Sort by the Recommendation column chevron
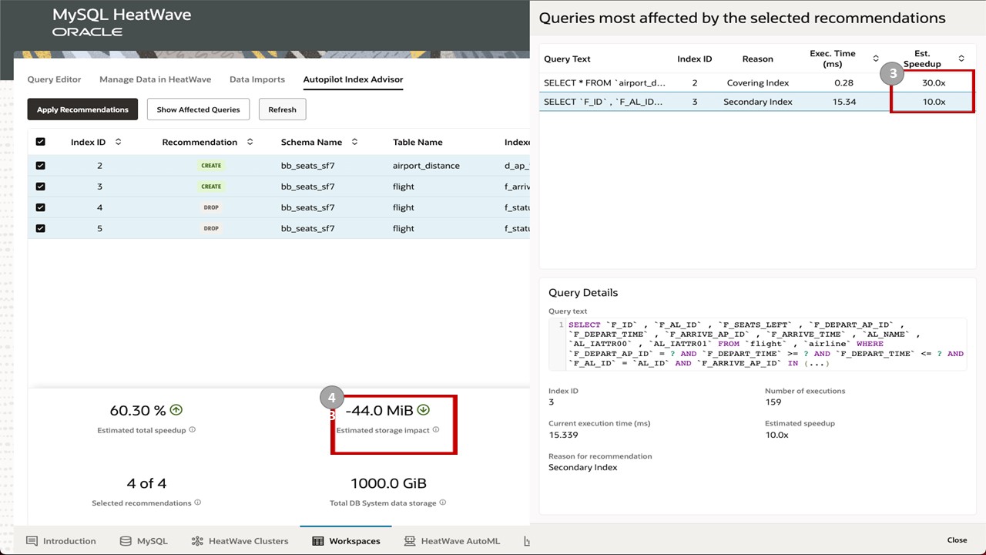 (250, 141)
